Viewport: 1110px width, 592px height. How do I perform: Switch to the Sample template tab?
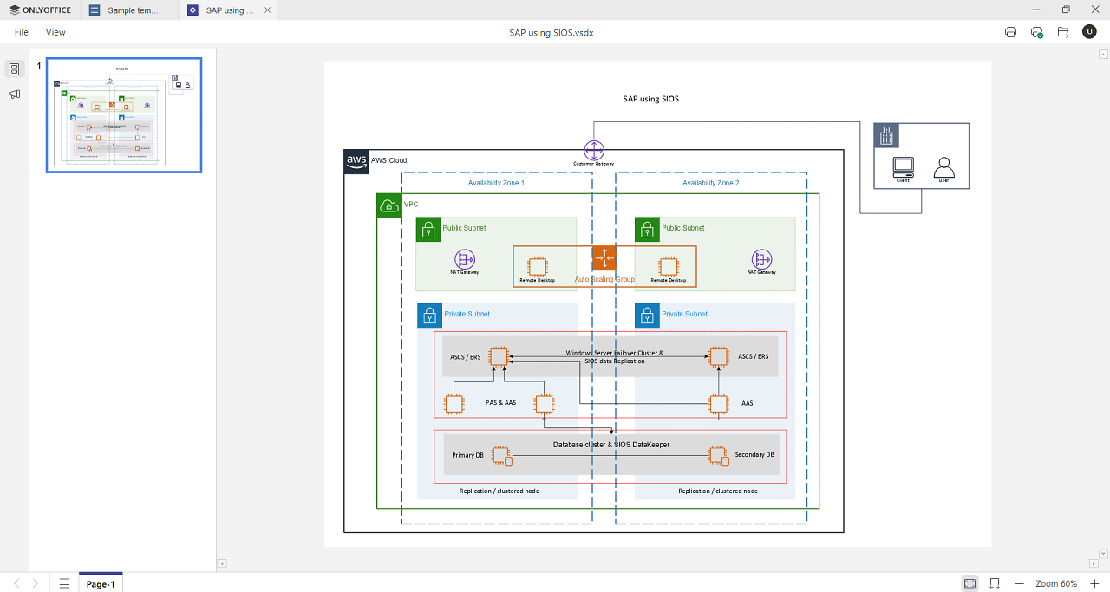coord(131,10)
